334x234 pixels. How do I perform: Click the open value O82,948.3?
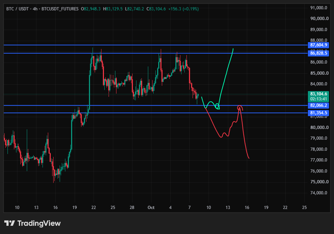90,9
